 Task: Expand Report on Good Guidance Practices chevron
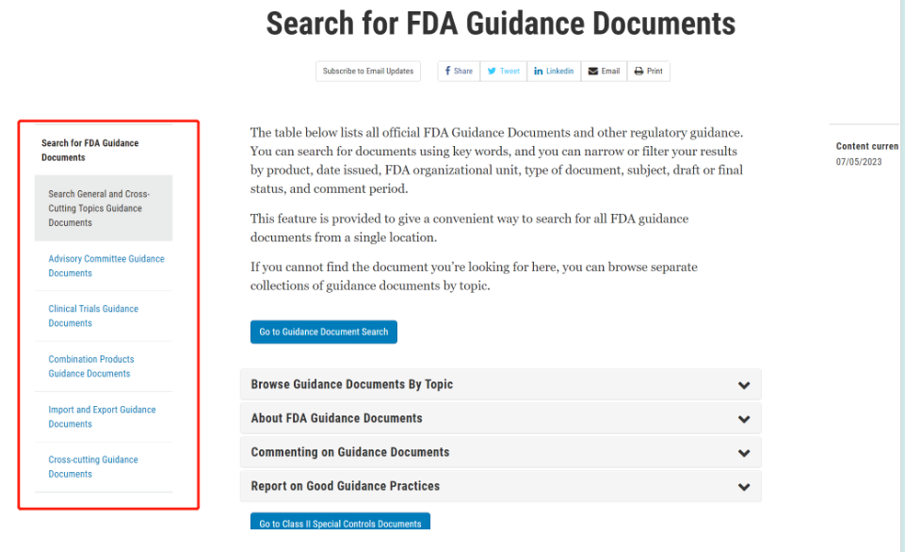(x=744, y=487)
